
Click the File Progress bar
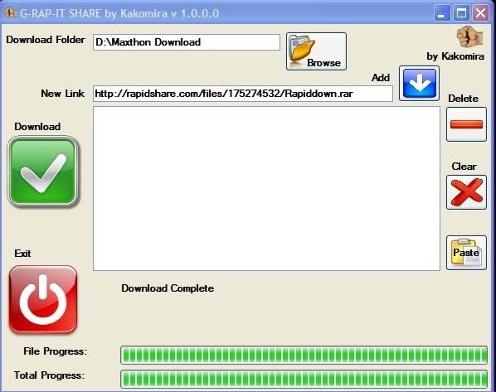tap(304, 355)
